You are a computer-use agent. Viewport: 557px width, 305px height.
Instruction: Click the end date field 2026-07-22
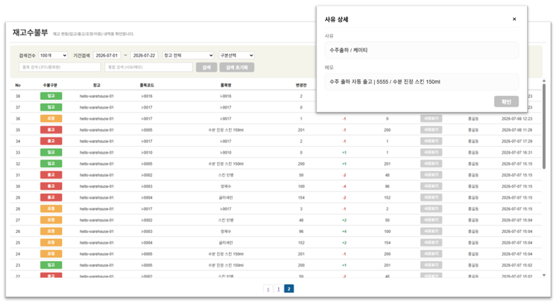[x=144, y=55]
